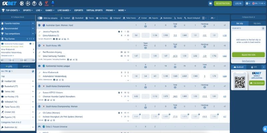Open the TOP-EVENTS menu

point(11,10)
